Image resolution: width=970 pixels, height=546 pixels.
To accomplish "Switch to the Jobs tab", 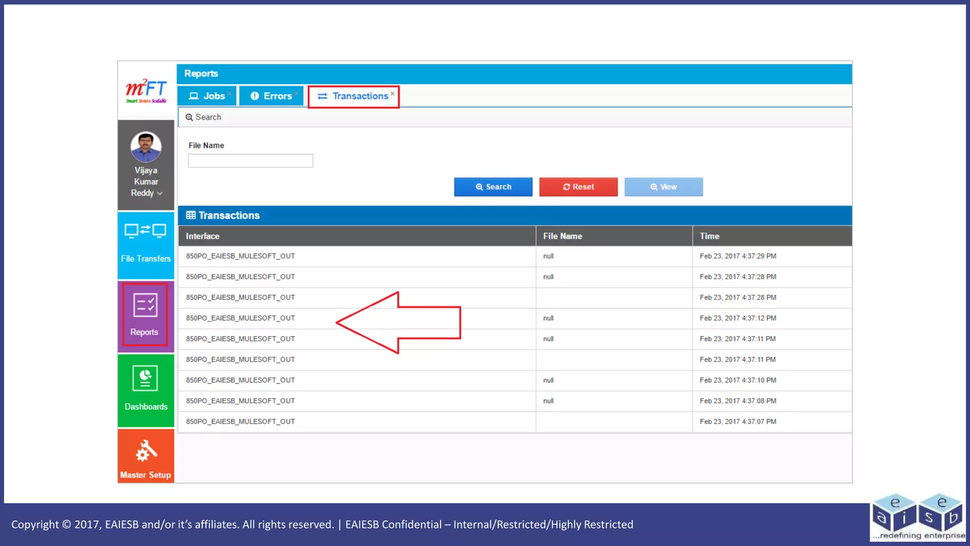I will click(207, 96).
